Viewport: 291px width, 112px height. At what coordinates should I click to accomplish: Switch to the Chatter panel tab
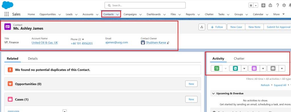(239, 59)
